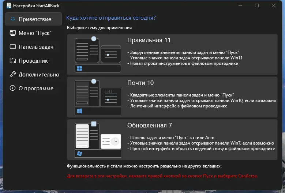The image size is (285, 193).
Task: Apply theme via Правильная 11 heading
Action: 149,40
